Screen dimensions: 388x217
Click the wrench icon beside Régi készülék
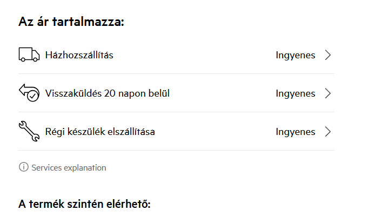point(29,131)
